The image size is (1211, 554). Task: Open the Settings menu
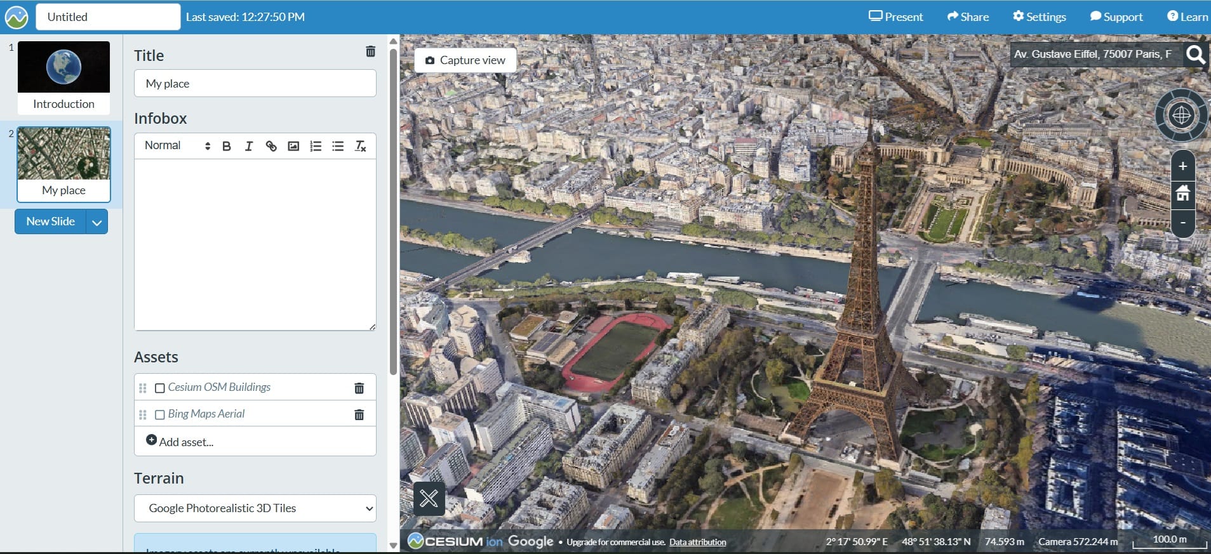click(1039, 16)
